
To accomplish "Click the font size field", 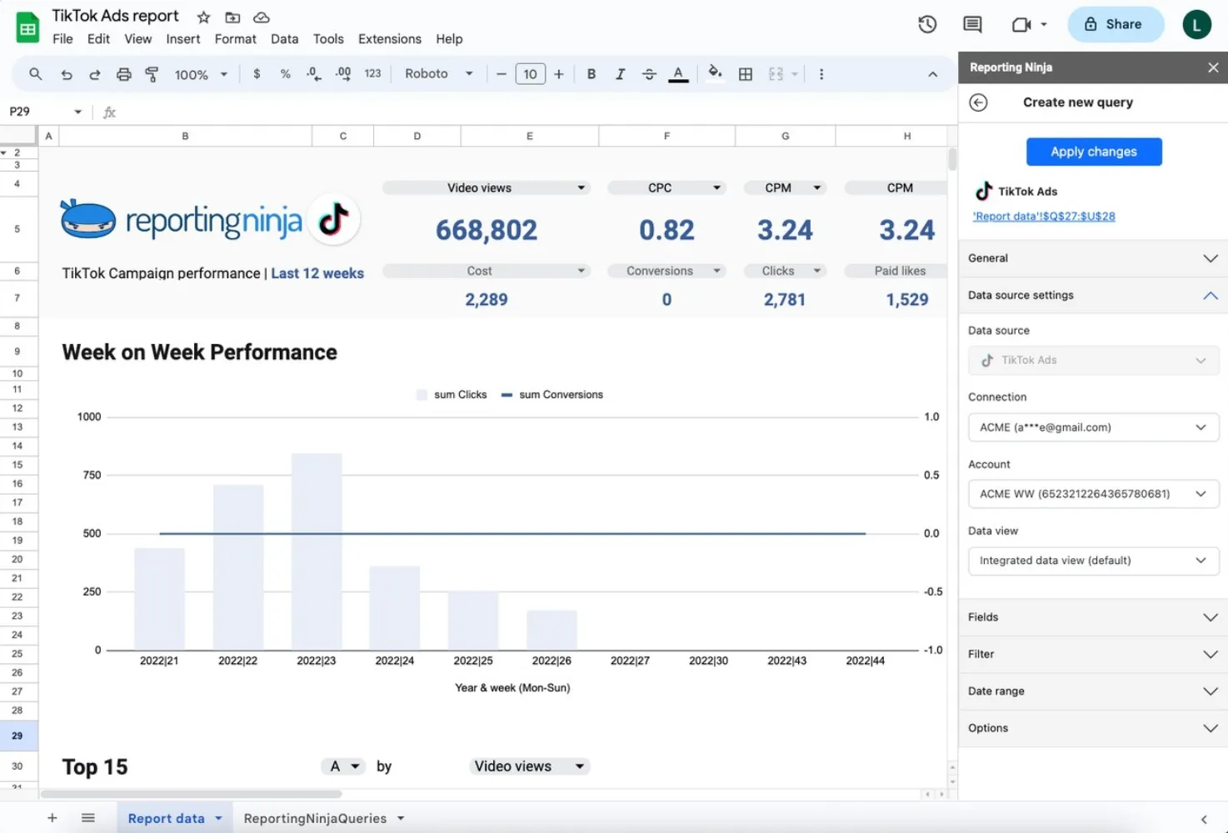I will [530, 74].
